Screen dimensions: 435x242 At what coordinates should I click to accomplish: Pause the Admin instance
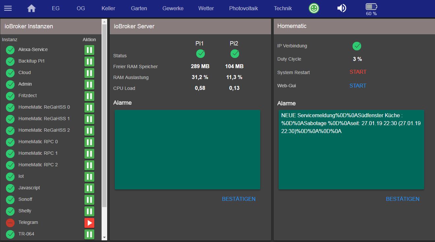[89, 85]
